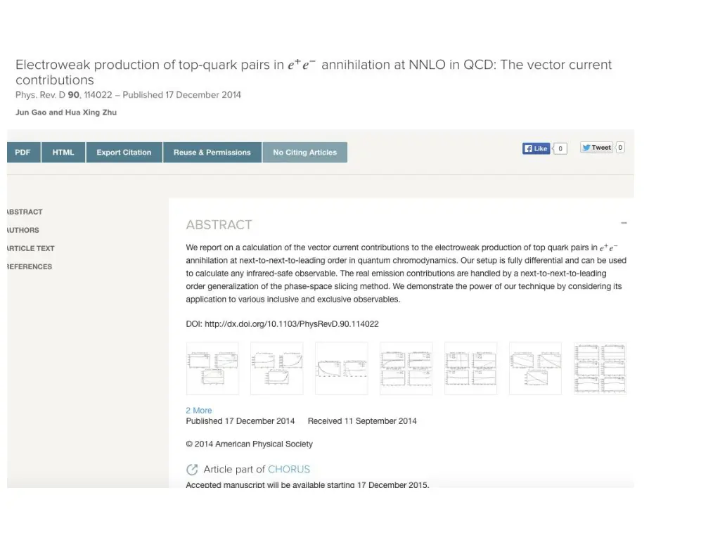Viewport: 720px width, 540px height.
Task: Click the Export Citation button
Action: tap(124, 153)
